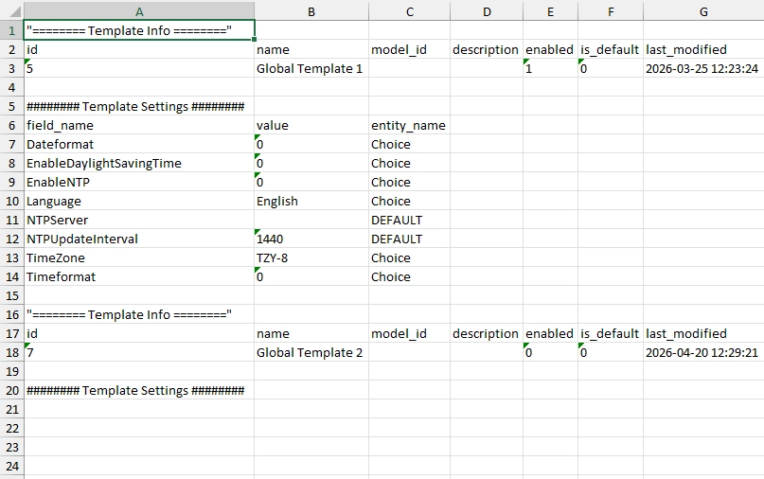The image size is (764, 479).
Task: Select column G header
Action: point(703,11)
